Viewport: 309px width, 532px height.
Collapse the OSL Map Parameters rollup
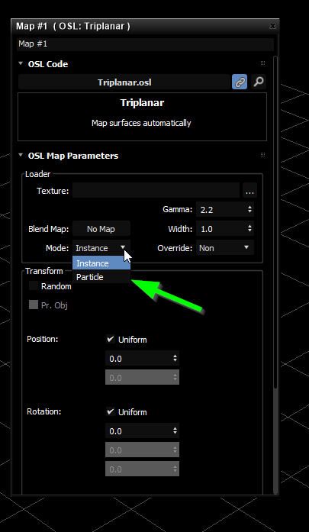click(21, 155)
